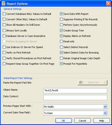
Task: Open the Paste Link dropdown arrow
Action: coord(106,83)
